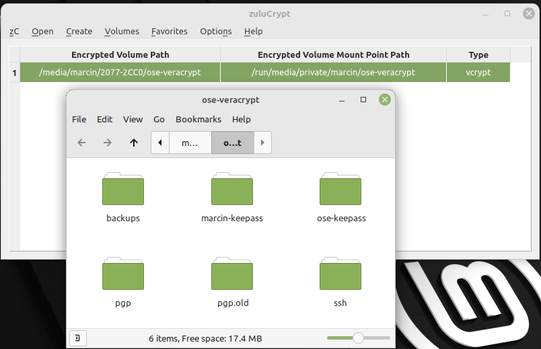Click the 'backups' folder label
This screenshot has height=349, width=541.
pos(123,219)
